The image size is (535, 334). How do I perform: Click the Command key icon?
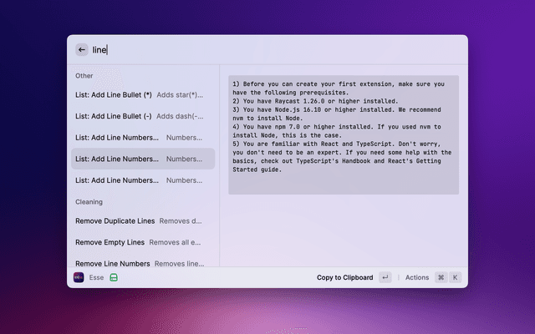(x=441, y=277)
